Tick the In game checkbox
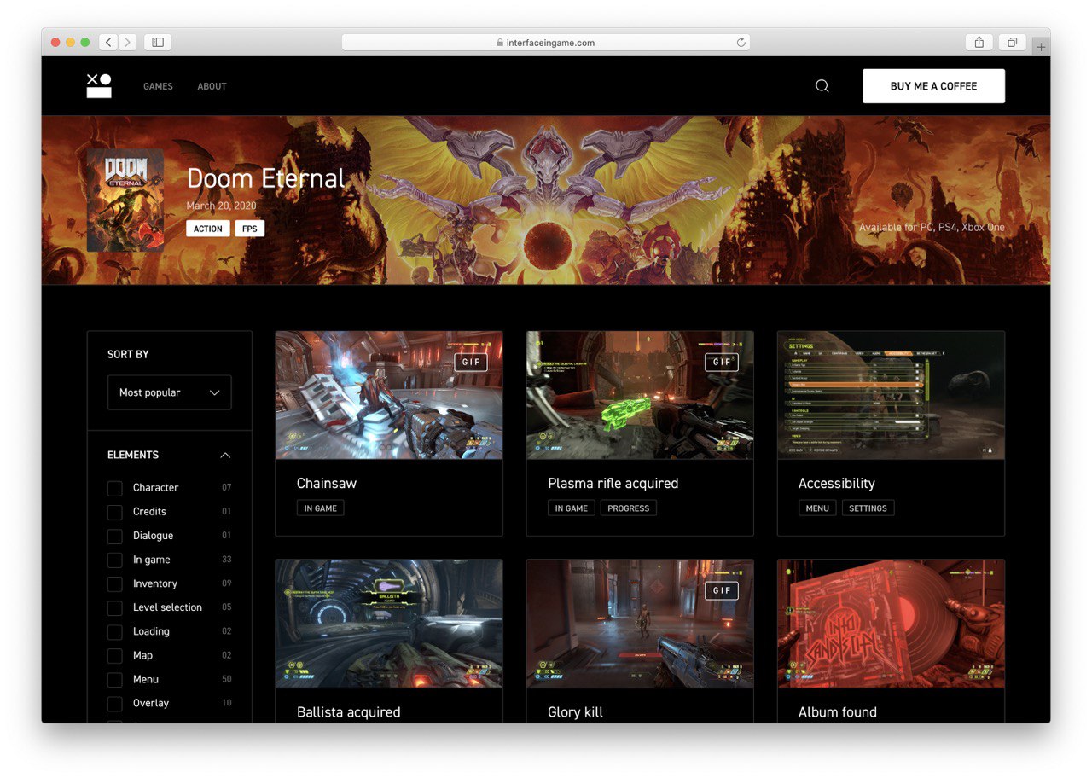1092x778 pixels. click(x=114, y=560)
